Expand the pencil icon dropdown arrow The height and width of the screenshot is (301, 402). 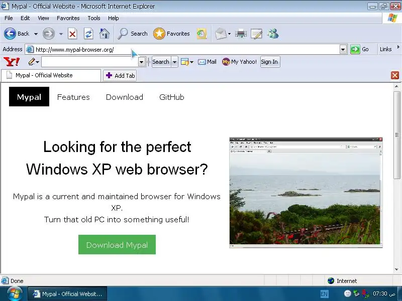pyautogui.click(x=38, y=62)
